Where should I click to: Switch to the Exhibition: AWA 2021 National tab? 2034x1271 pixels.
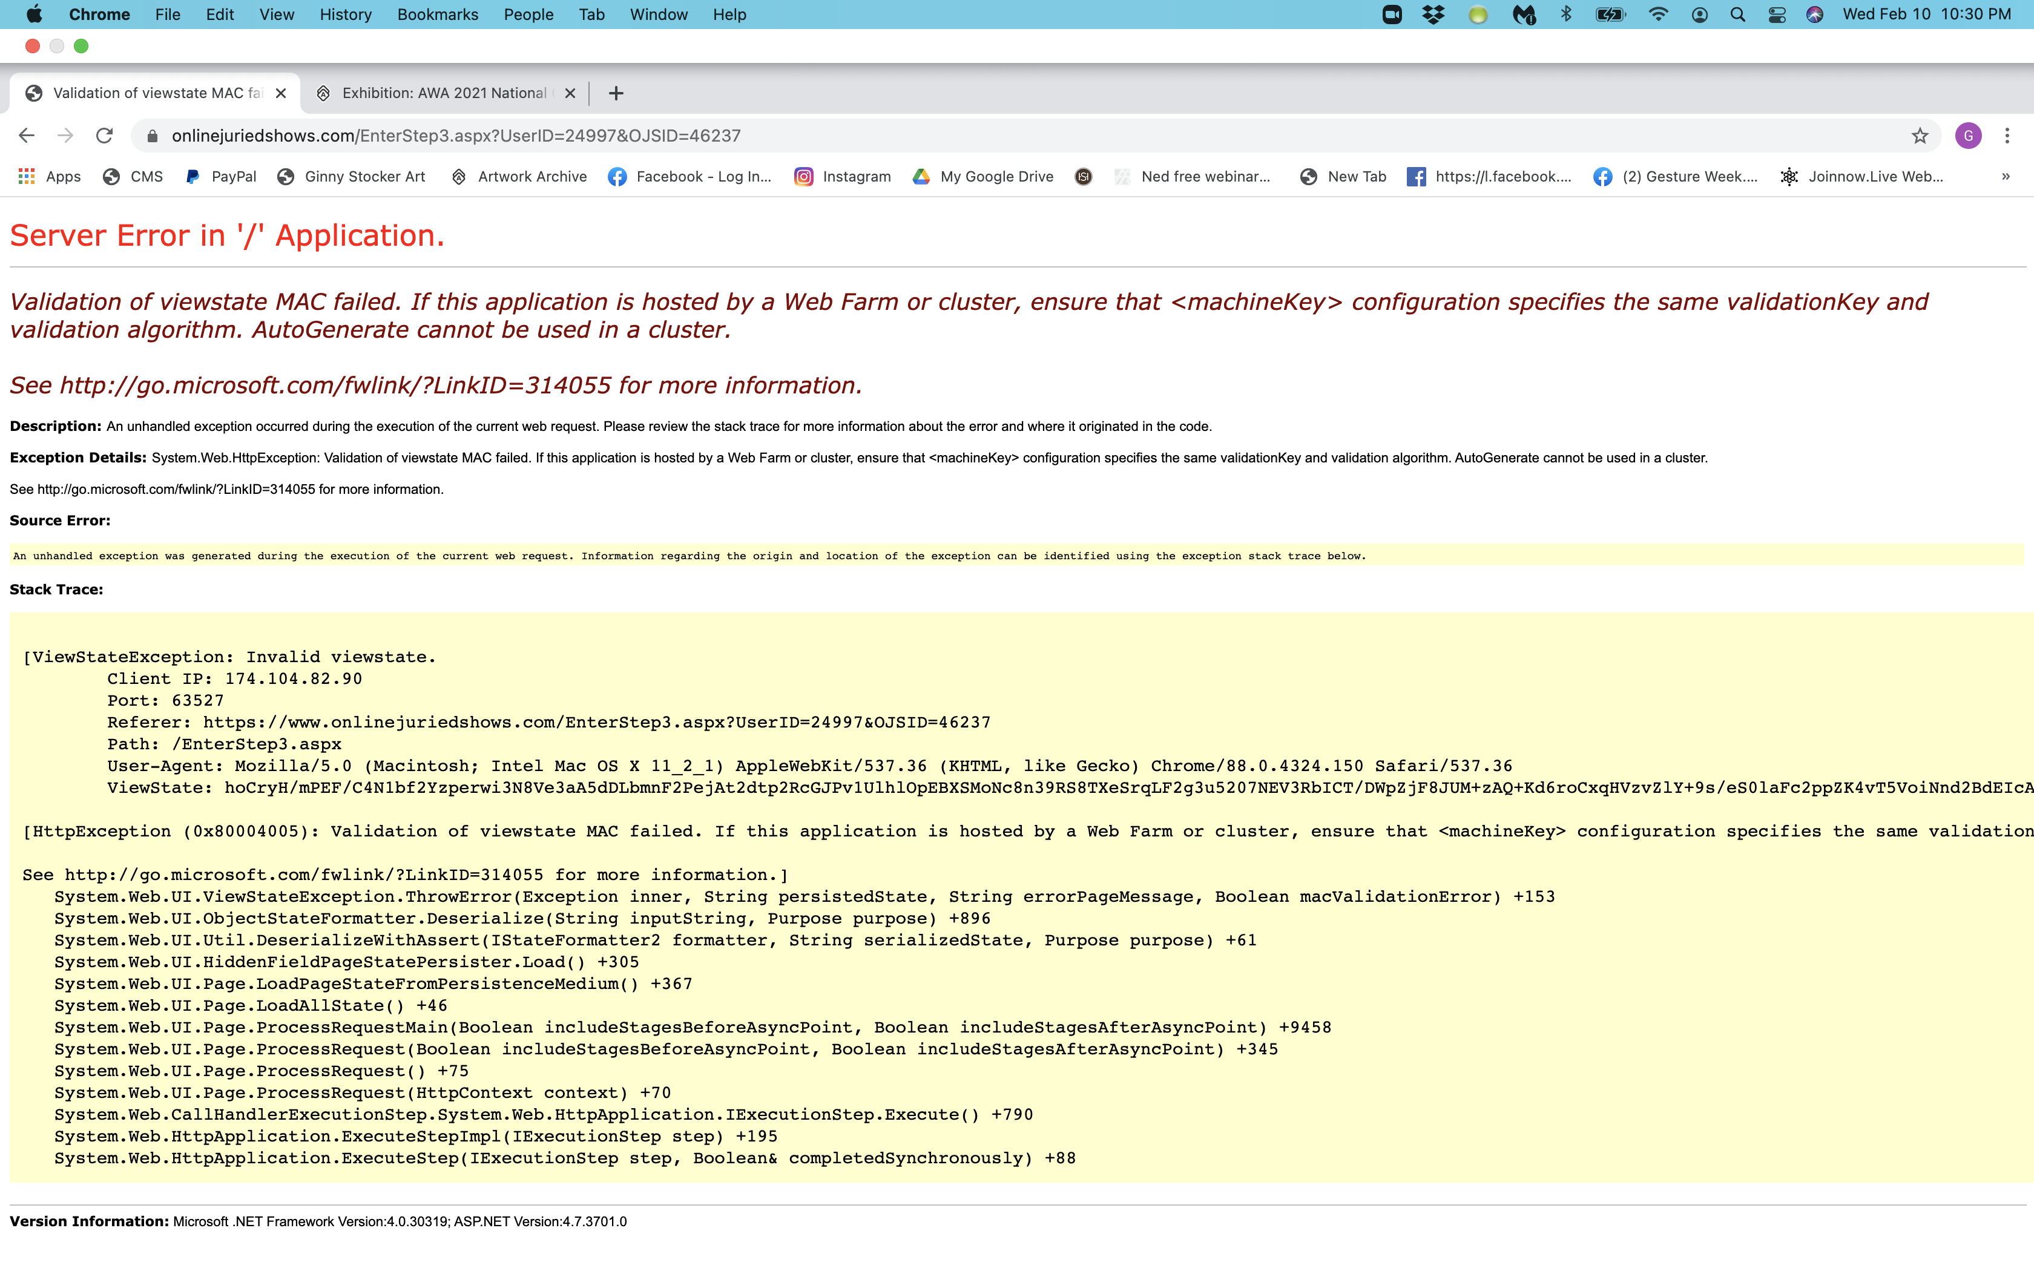443,93
